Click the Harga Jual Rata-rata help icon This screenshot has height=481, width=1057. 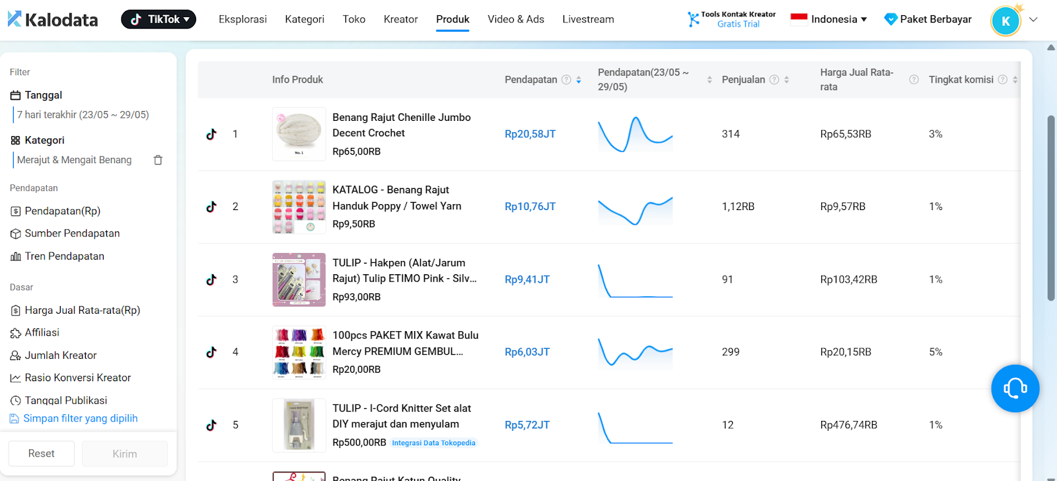pyautogui.click(x=914, y=79)
